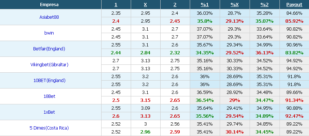The image size is (309, 136).
Task: Sort table by %1 header
Action: (x=205, y=5)
